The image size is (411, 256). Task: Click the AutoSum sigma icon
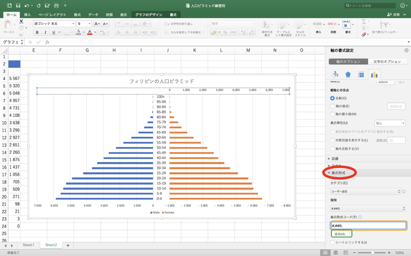point(364,21)
